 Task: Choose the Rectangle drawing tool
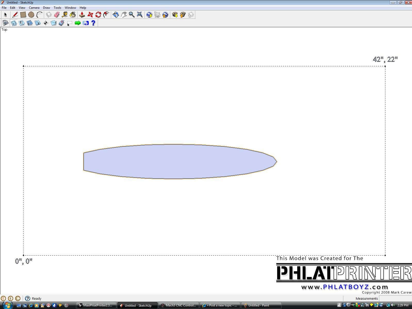point(23,15)
